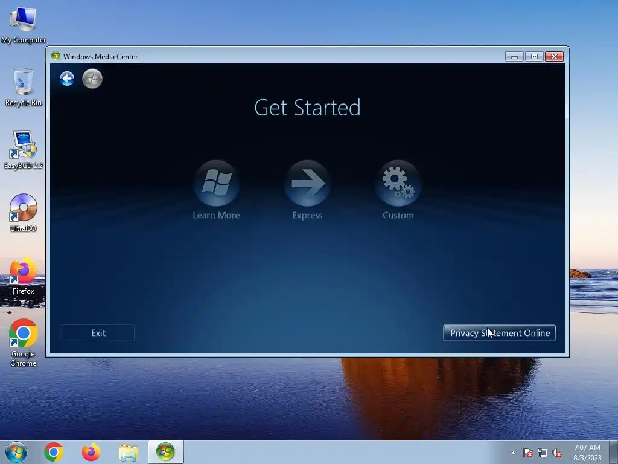Open Privacy Statement Online
The image size is (618, 464).
[499, 333]
